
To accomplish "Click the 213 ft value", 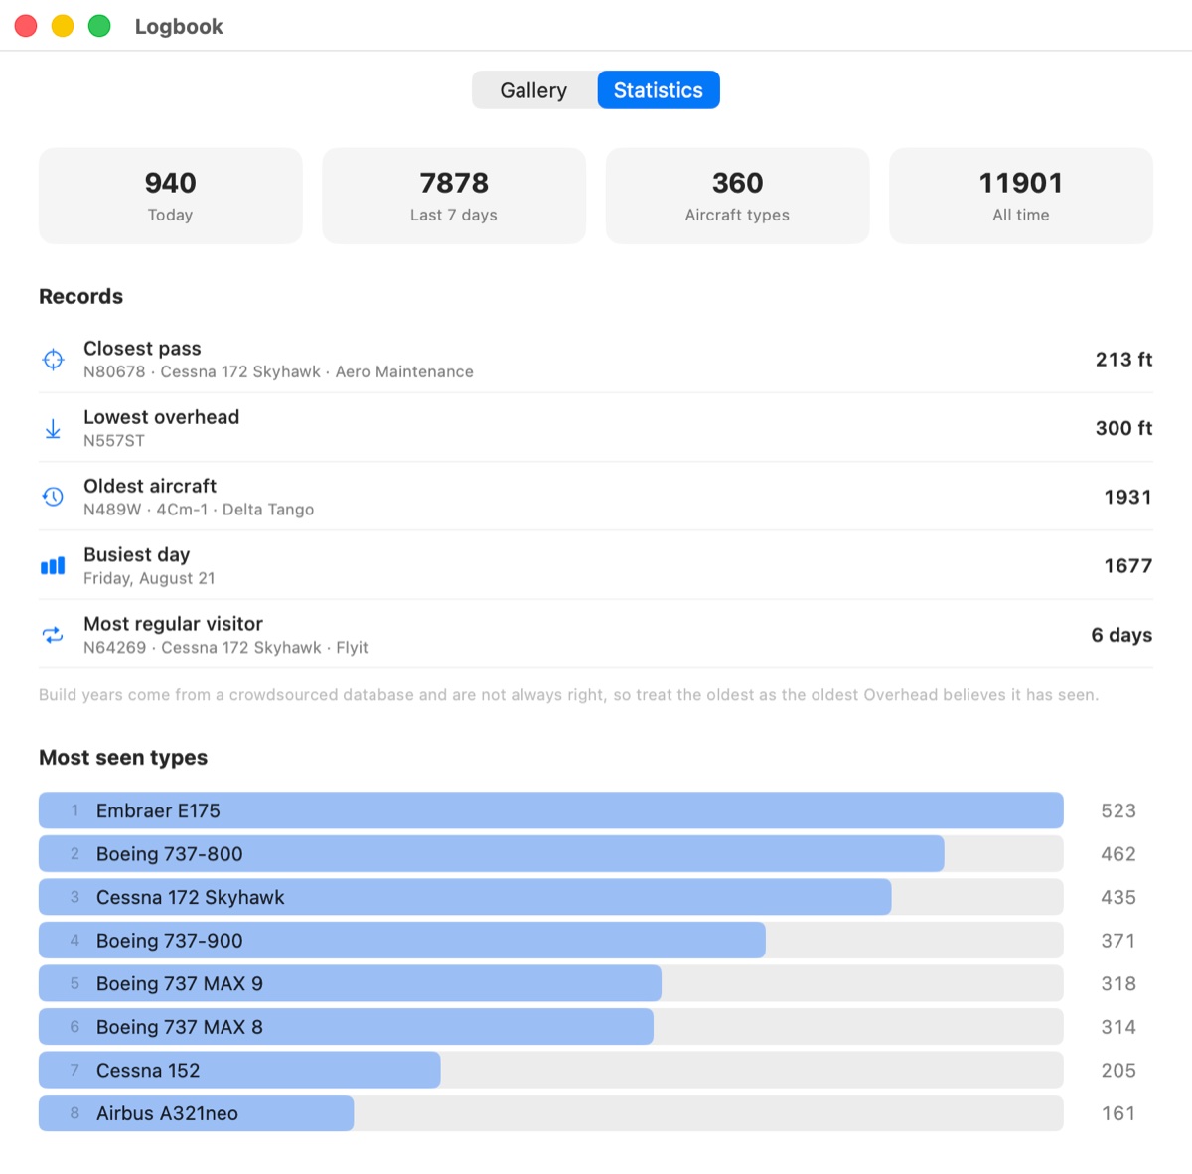I will [1123, 360].
